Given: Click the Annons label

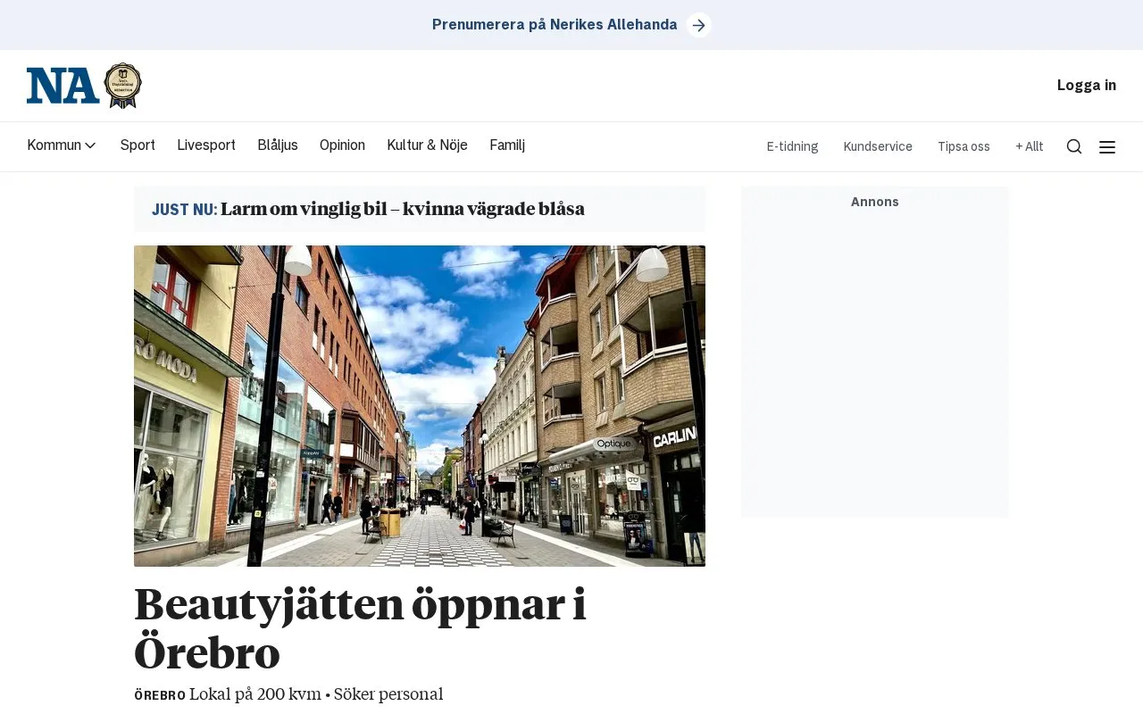Looking at the screenshot, I should (x=875, y=202).
